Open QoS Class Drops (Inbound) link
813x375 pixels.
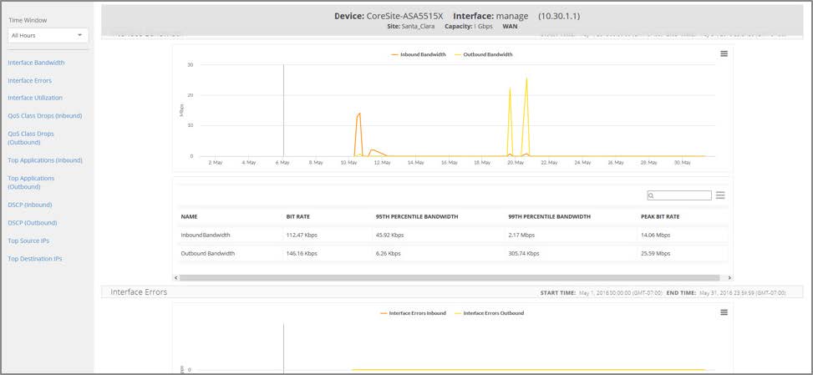coord(44,115)
